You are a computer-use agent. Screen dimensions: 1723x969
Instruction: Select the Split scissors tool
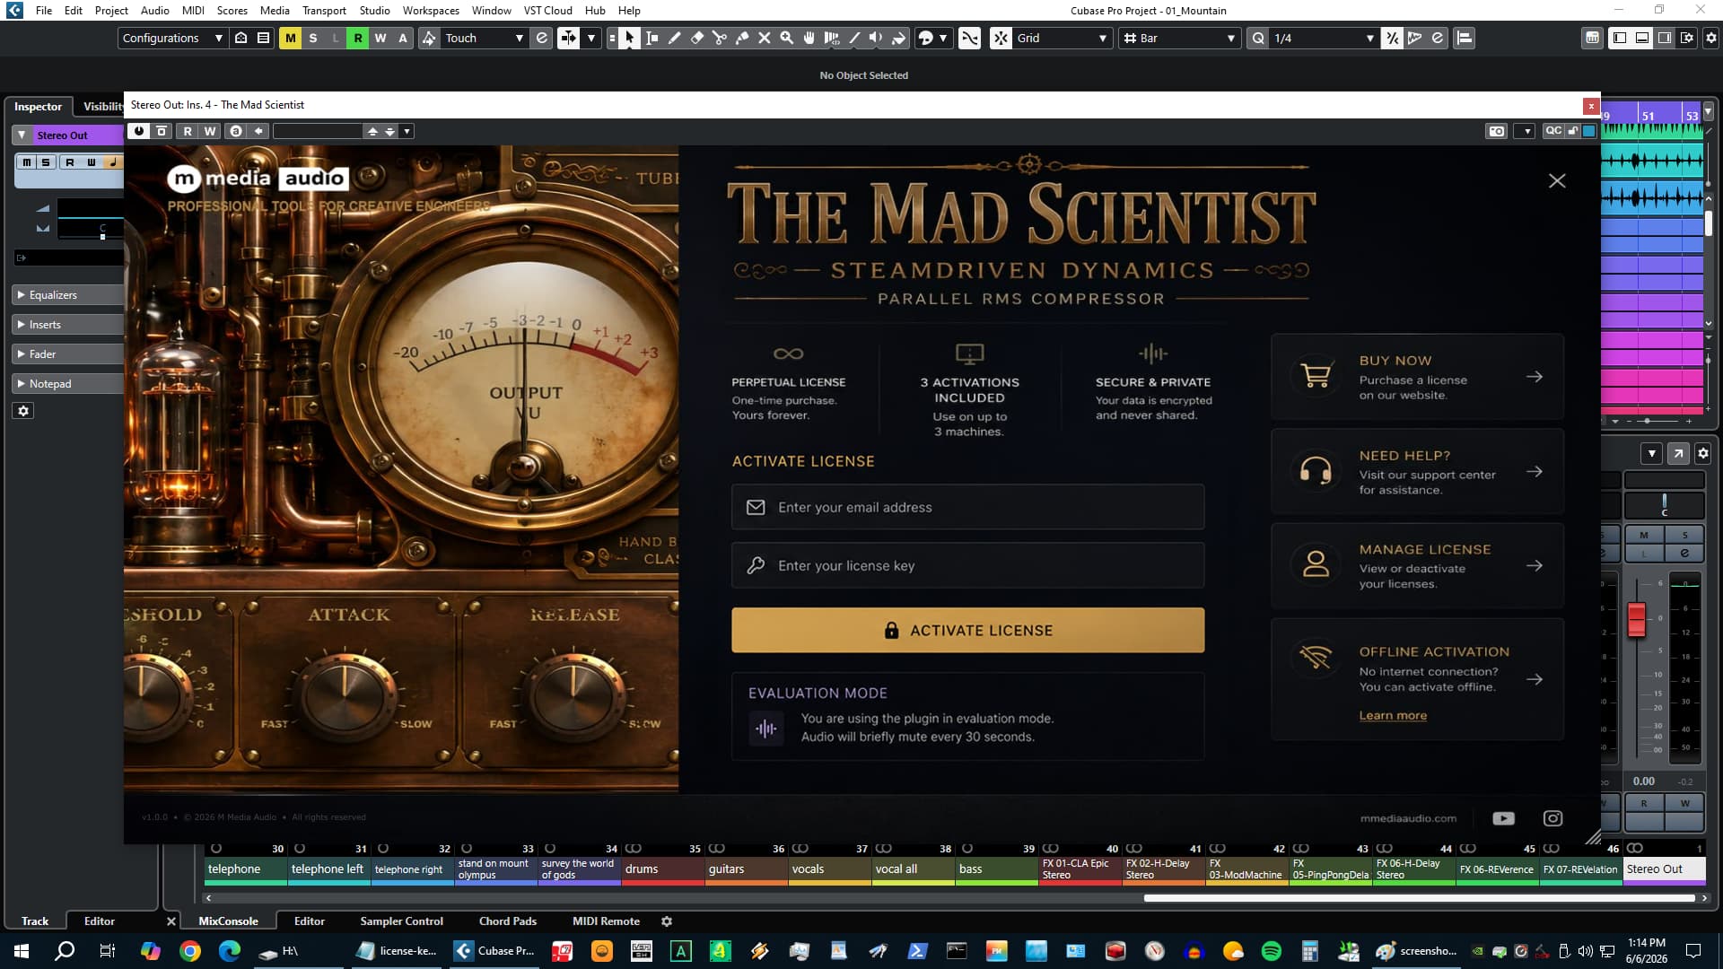click(720, 38)
